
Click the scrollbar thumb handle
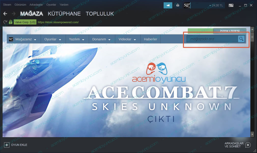(252, 37)
